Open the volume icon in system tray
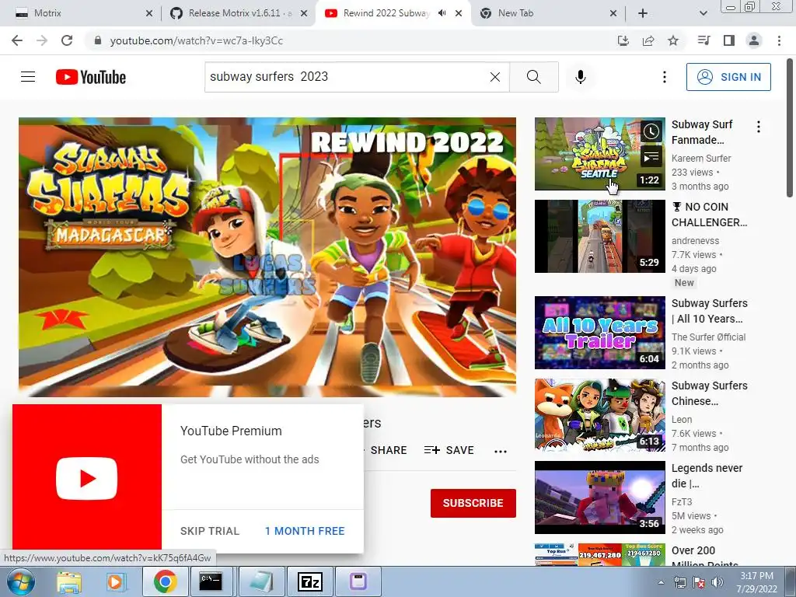796x597 pixels. [x=717, y=582]
